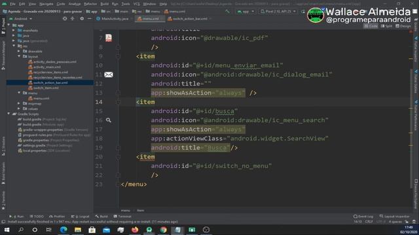Open the Pixel 2 XL device dropdown
Screen dimensions: 419x235
(278, 12)
